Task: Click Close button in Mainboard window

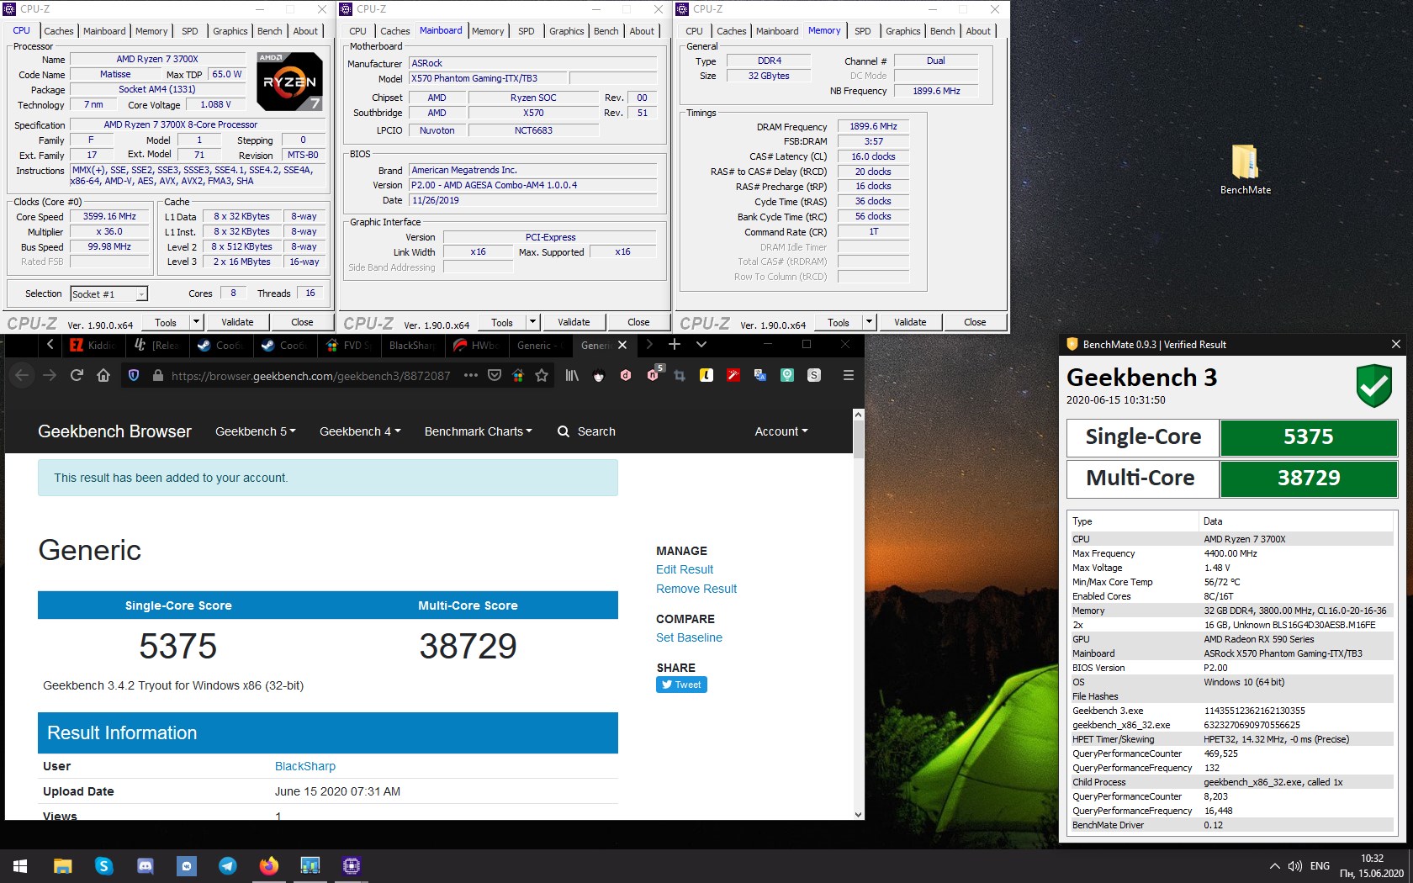Action: coord(638,321)
